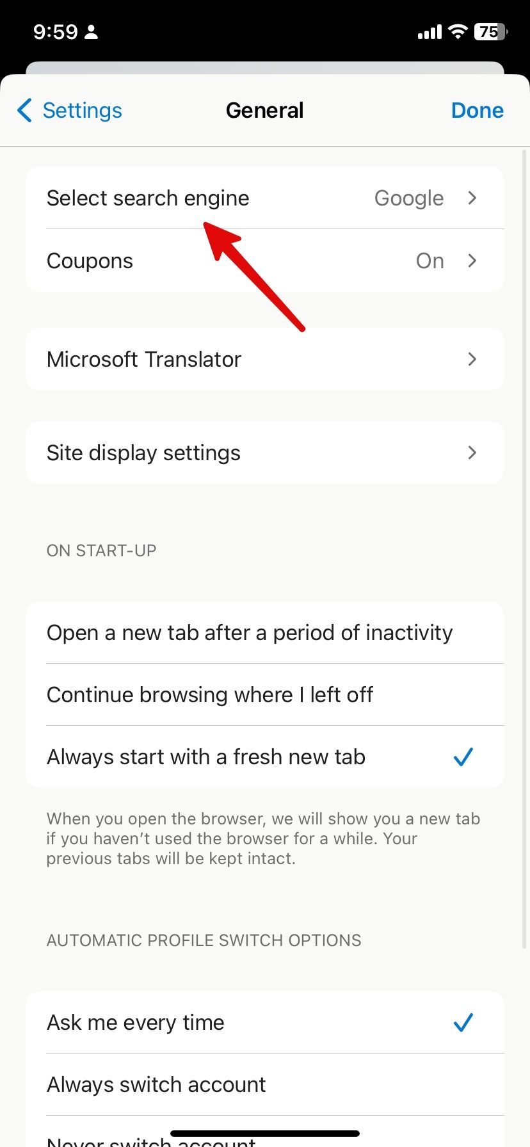Tap the Wi-Fi icon in the status bar
The width and height of the screenshot is (530, 1147).
pos(457,31)
